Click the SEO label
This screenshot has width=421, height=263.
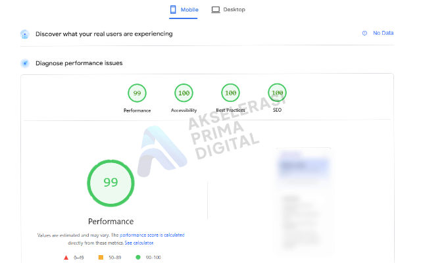click(x=277, y=110)
